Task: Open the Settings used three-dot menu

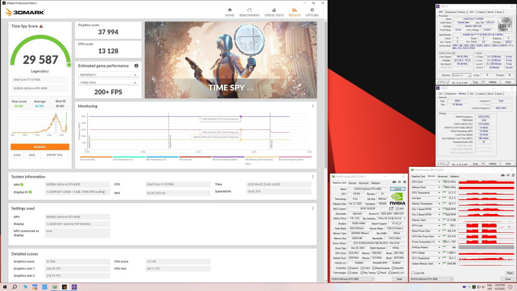Action: pos(313,208)
